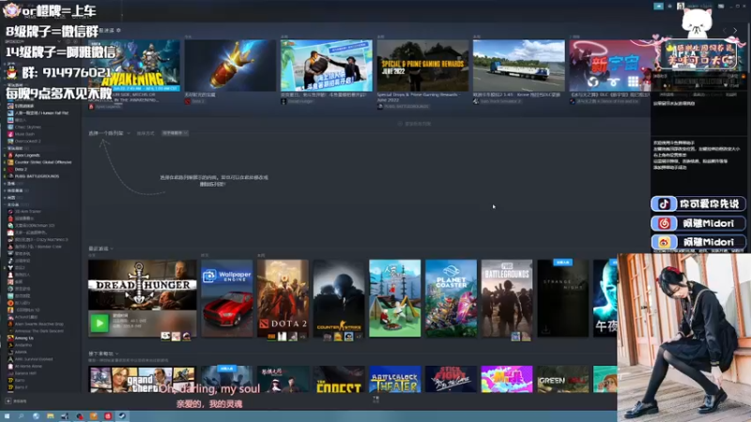Click the TikTok logo on overlay badge
The height and width of the screenshot is (422, 751).
pyautogui.click(x=664, y=203)
